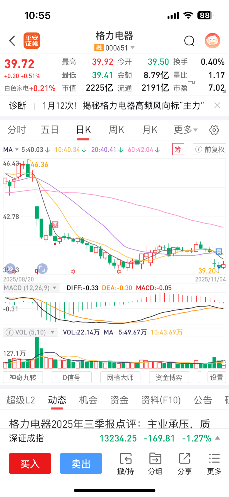Open the 前复权 adjustment selector

(209, 149)
